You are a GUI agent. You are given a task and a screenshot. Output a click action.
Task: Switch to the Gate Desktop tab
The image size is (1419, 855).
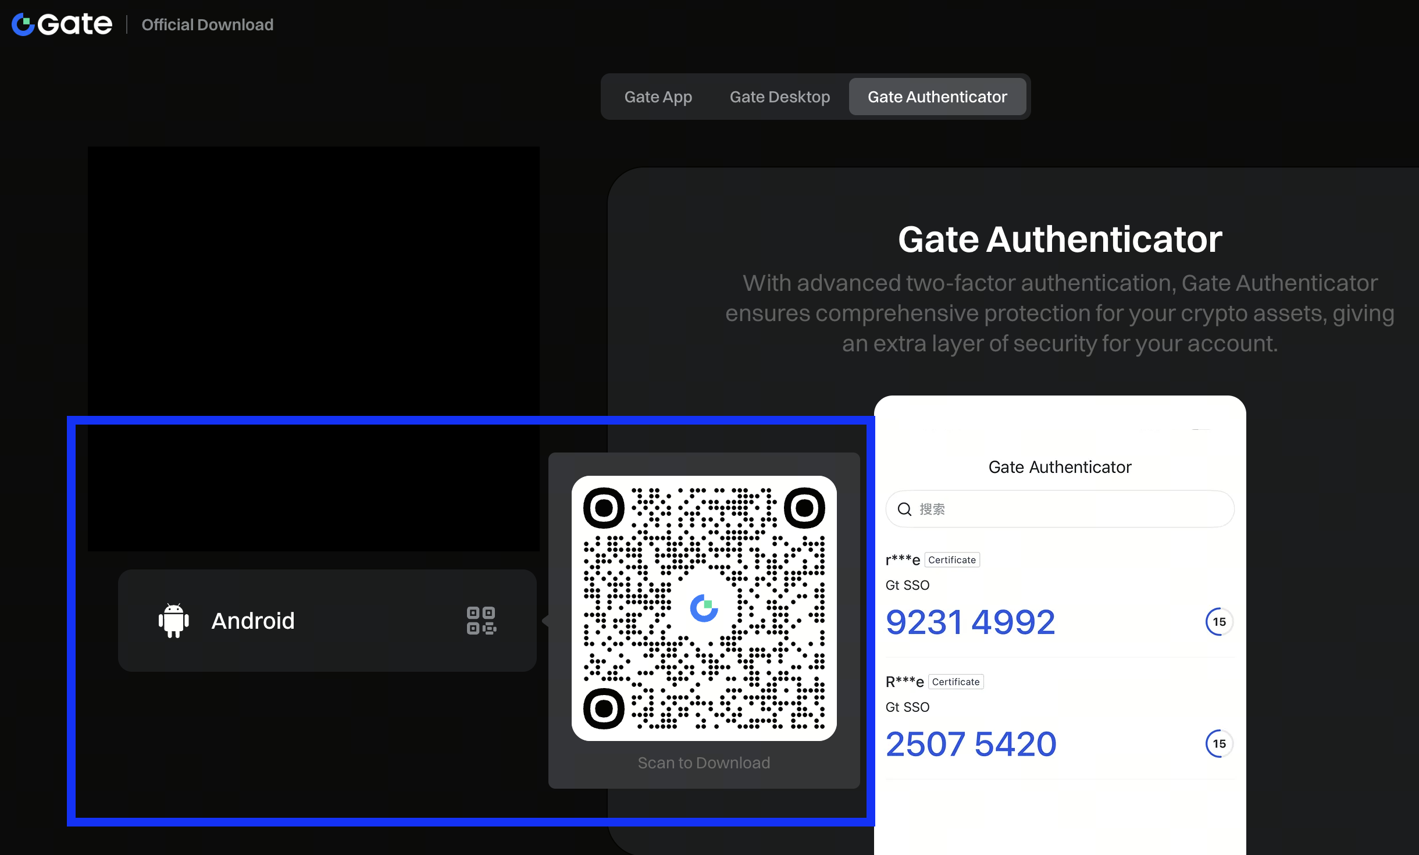[x=779, y=97]
